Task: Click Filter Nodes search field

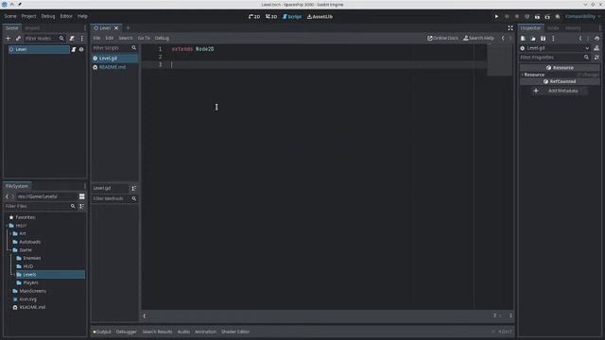Action: click(x=44, y=38)
